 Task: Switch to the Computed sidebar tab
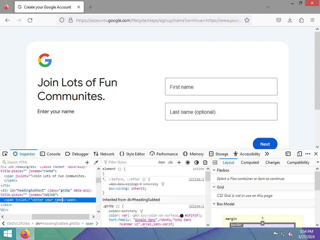[250, 162]
